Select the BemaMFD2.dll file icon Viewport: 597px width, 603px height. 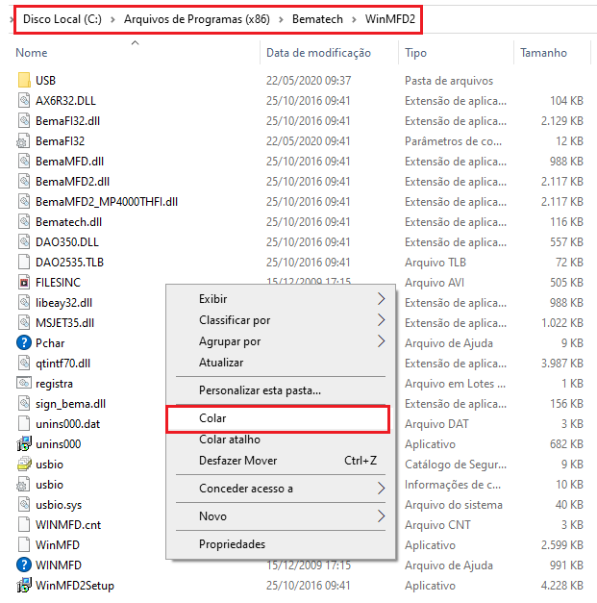pos(24,181)
